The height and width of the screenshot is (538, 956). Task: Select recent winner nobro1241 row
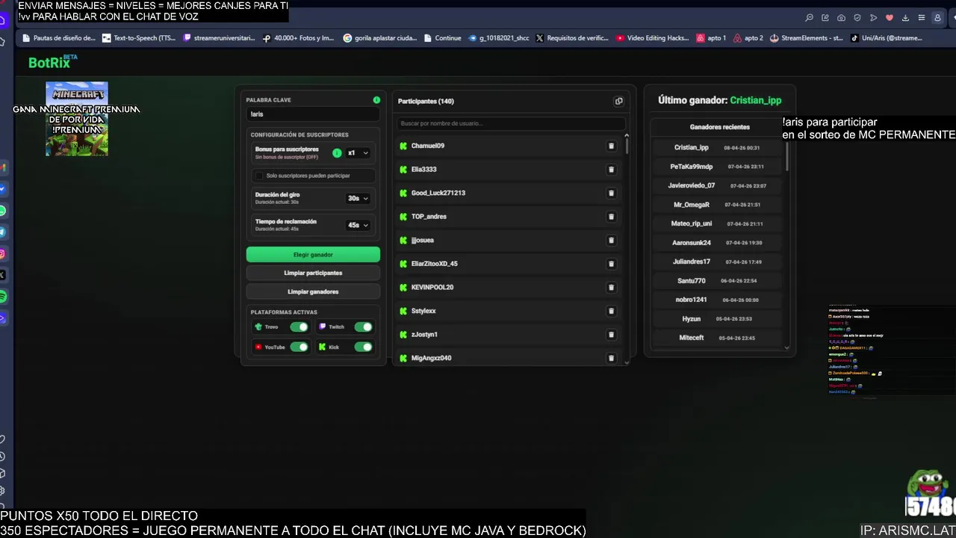point(718,300)
